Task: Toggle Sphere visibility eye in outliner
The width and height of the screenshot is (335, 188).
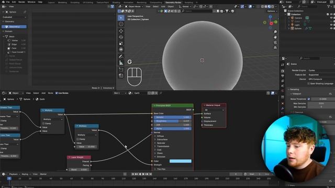Action: click(x=331, y=28)
